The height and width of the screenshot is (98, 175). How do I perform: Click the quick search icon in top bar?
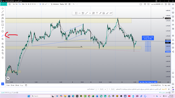(x=145, y=4)
